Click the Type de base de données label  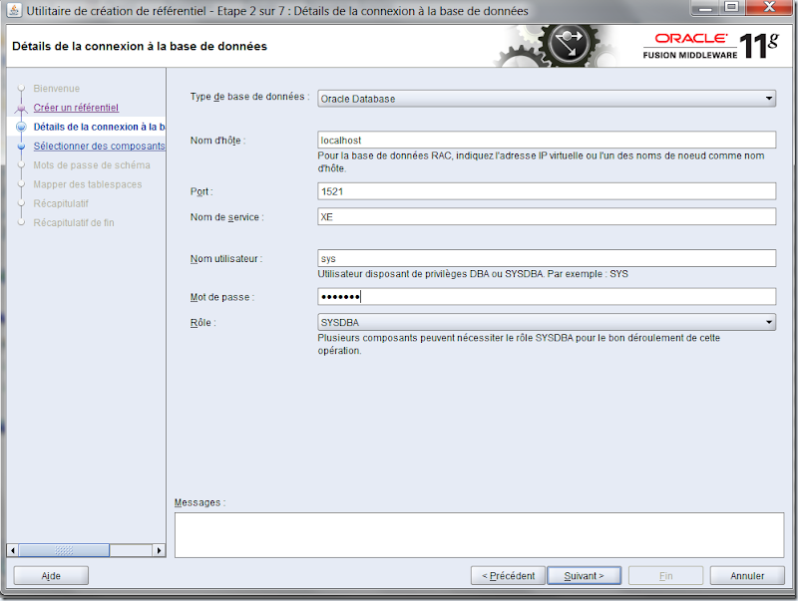coord(250,96)
